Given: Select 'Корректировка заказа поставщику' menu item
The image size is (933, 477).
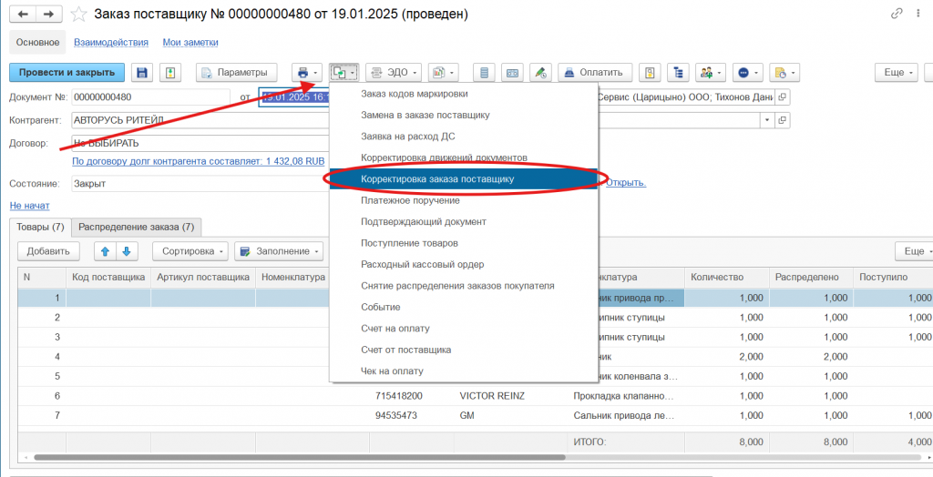Looking at the screenshot, I should pyautogui.click(x=437, y=179).
